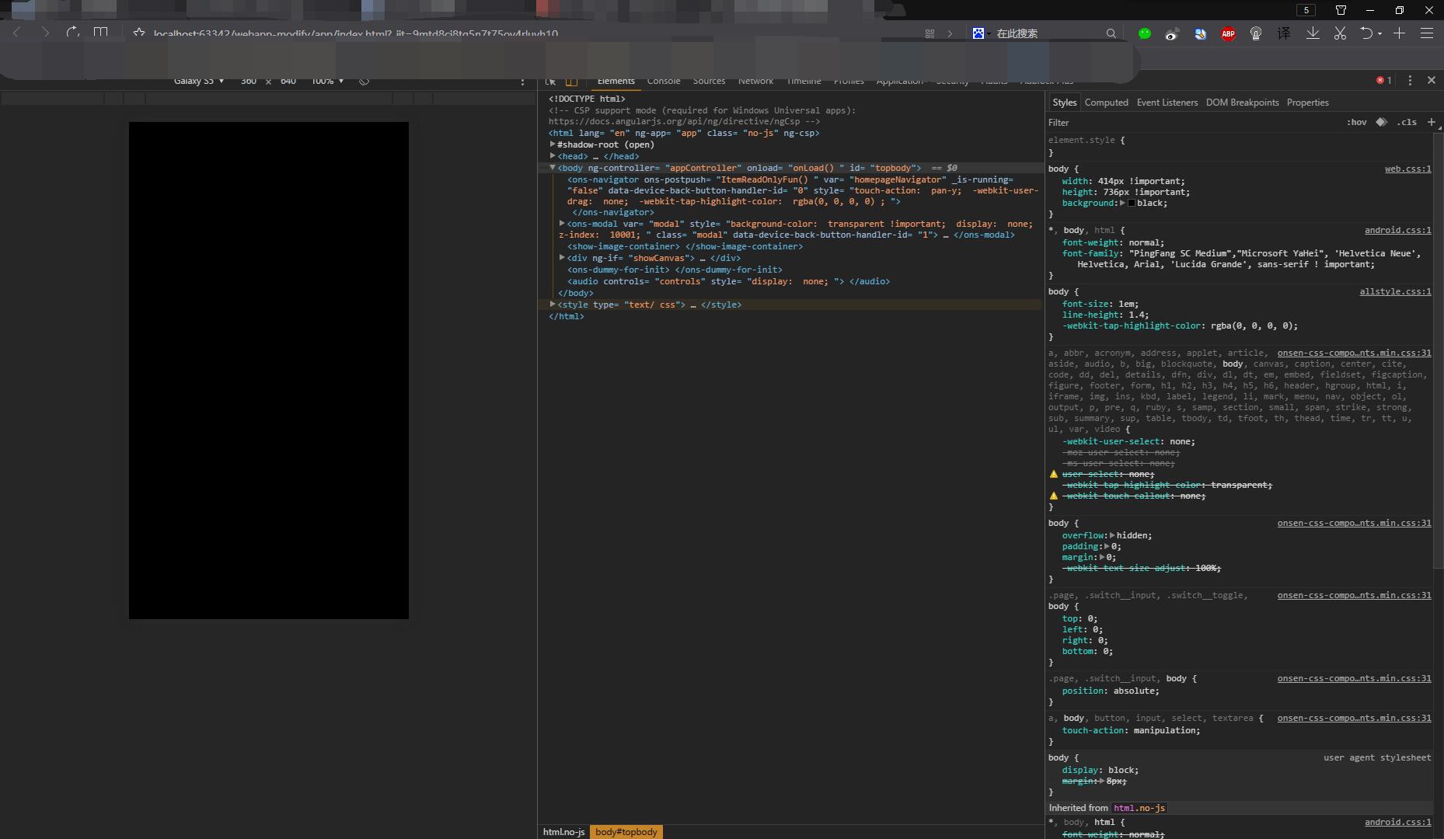Expand the head element node
This screenshot has width=1444, height=839.
click(x=553, y=156)
